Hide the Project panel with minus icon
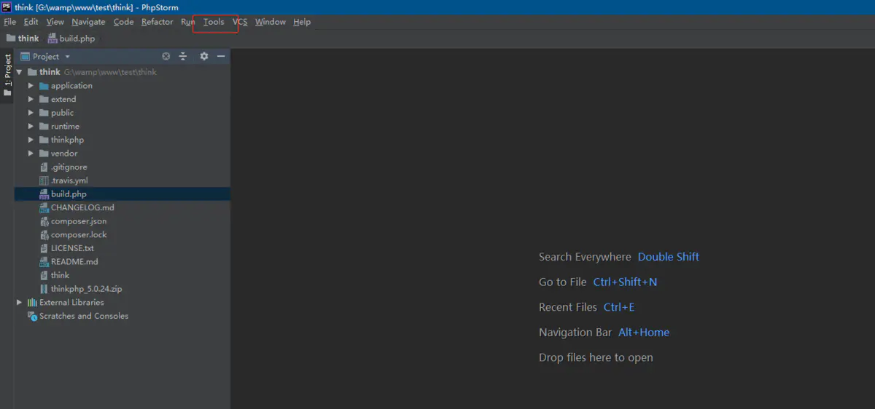 (x=221, y=56)
